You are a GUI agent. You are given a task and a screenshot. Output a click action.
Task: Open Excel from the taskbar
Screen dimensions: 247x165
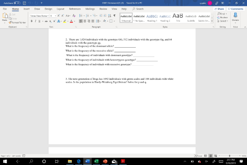tap(96, 161)
